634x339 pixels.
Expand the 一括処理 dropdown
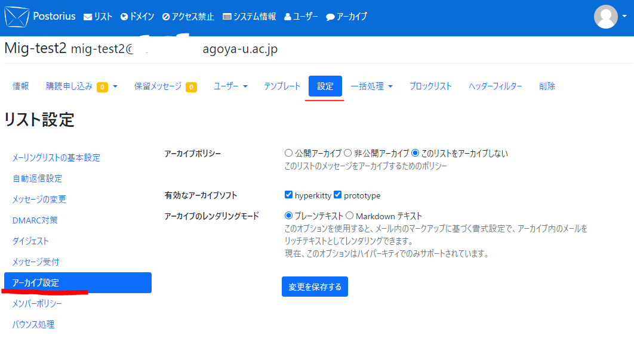371,86
